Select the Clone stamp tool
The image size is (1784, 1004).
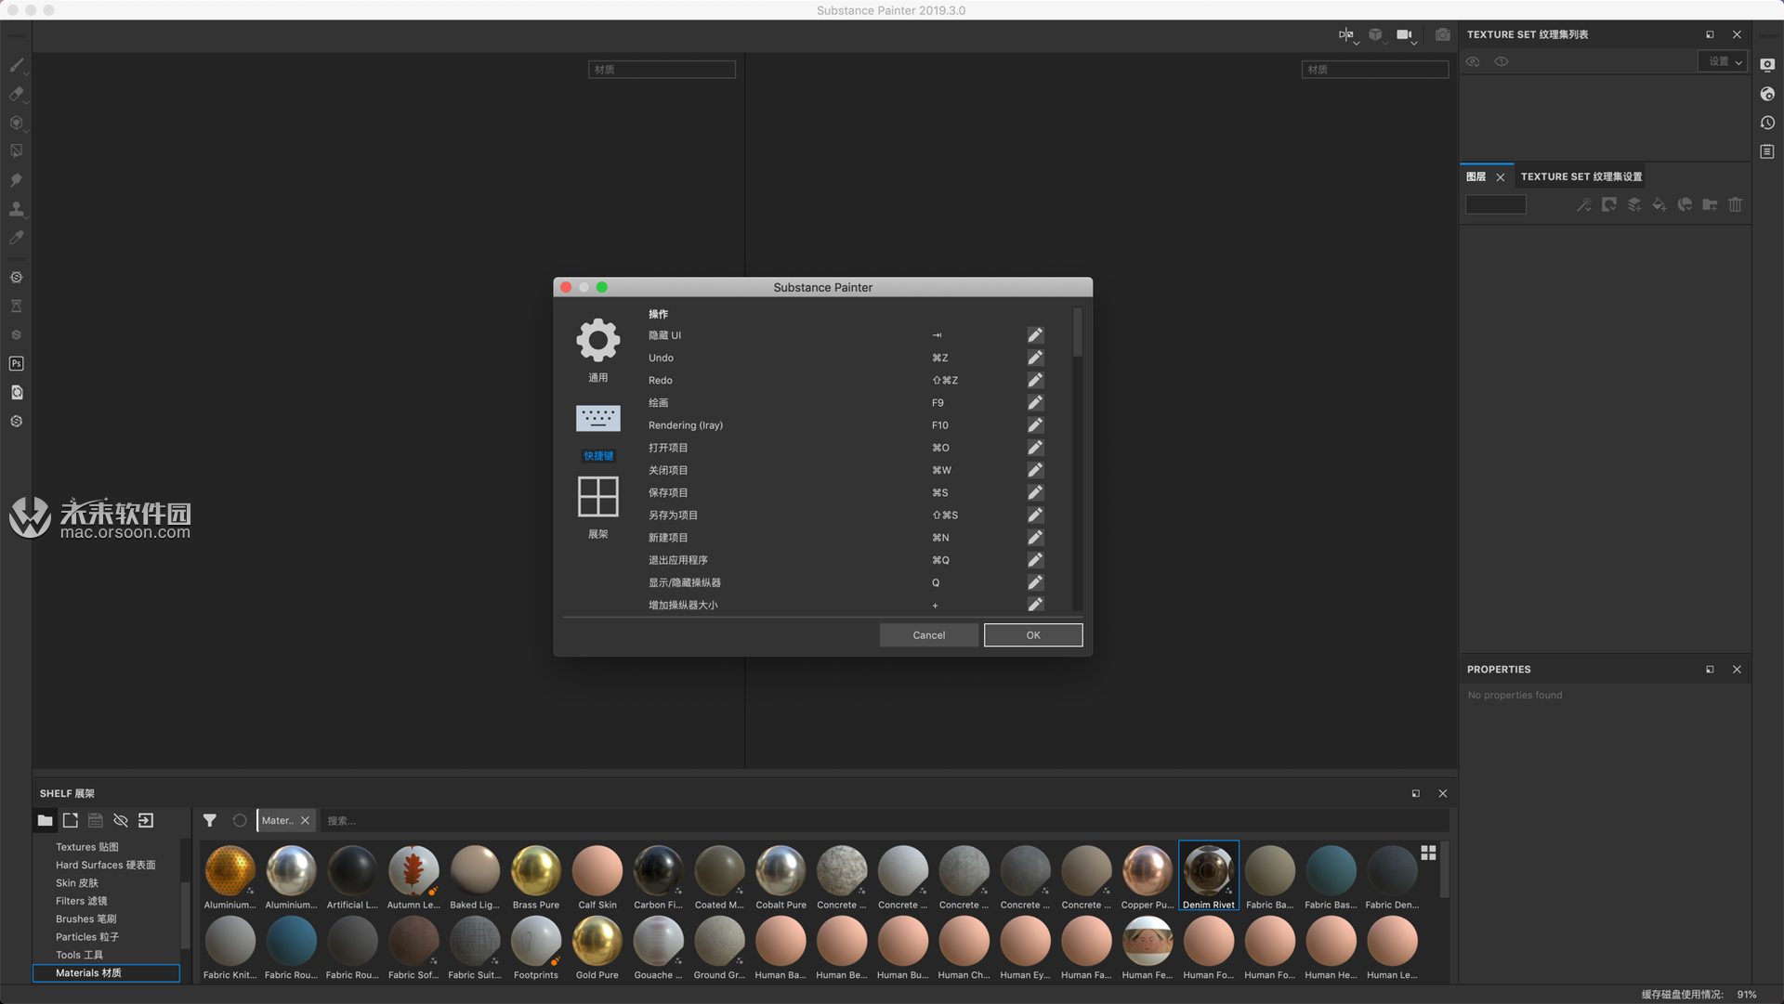(x=17, y=208)
